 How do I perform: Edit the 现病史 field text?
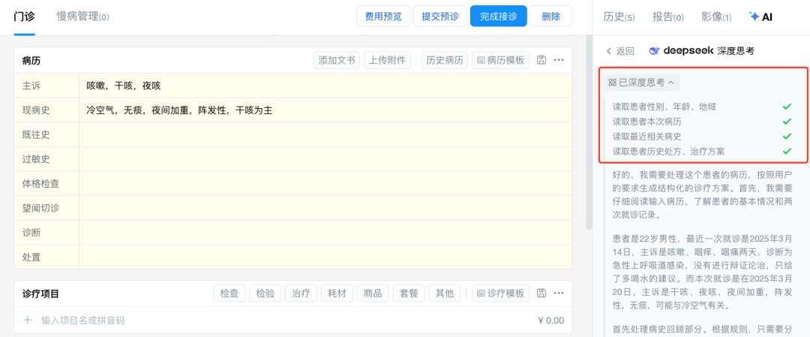tap(325, 110)
